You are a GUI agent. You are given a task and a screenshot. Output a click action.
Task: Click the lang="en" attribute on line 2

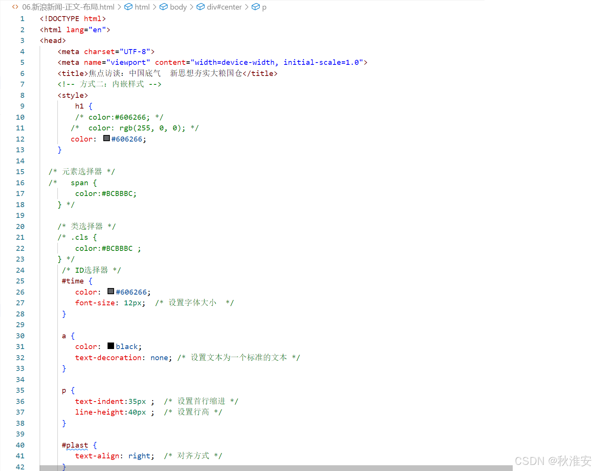(x=86, y=30)
